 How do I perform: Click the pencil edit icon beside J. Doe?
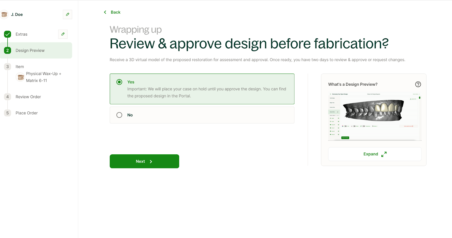click(68, 14)
